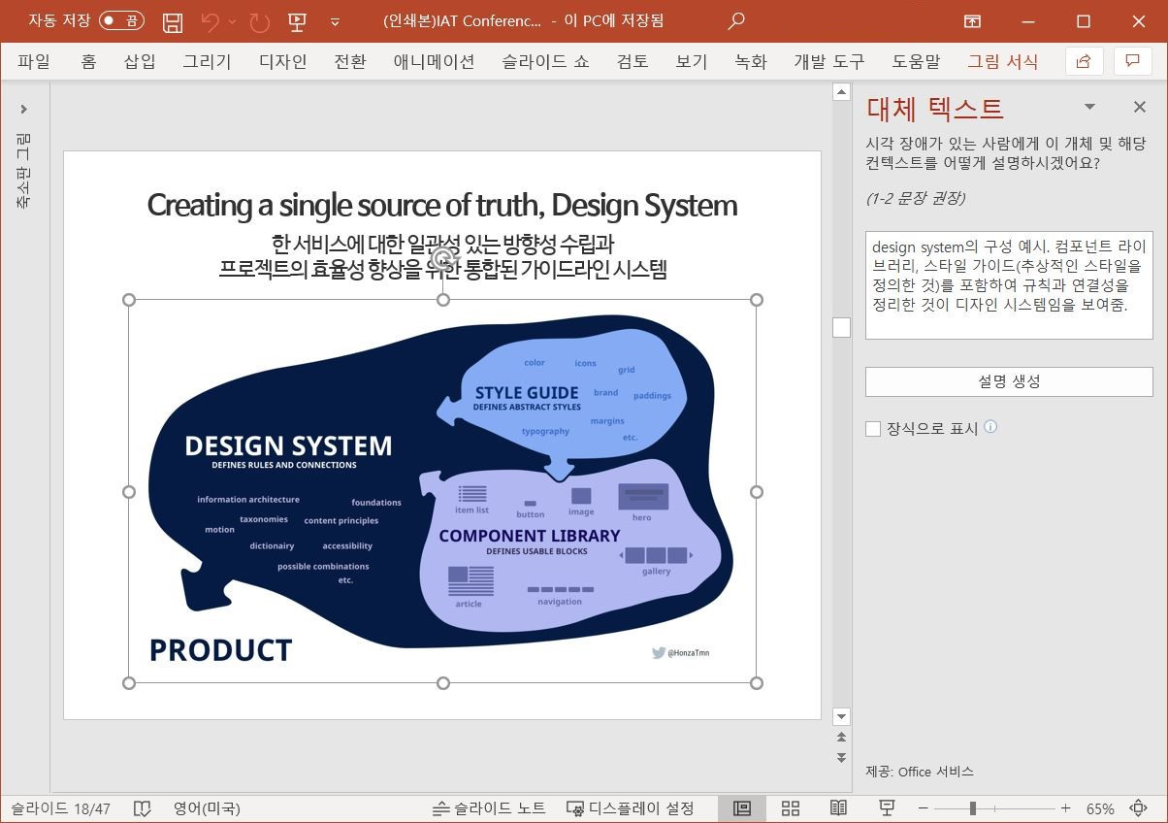Click into the alt text description field

pos(1009,285)
